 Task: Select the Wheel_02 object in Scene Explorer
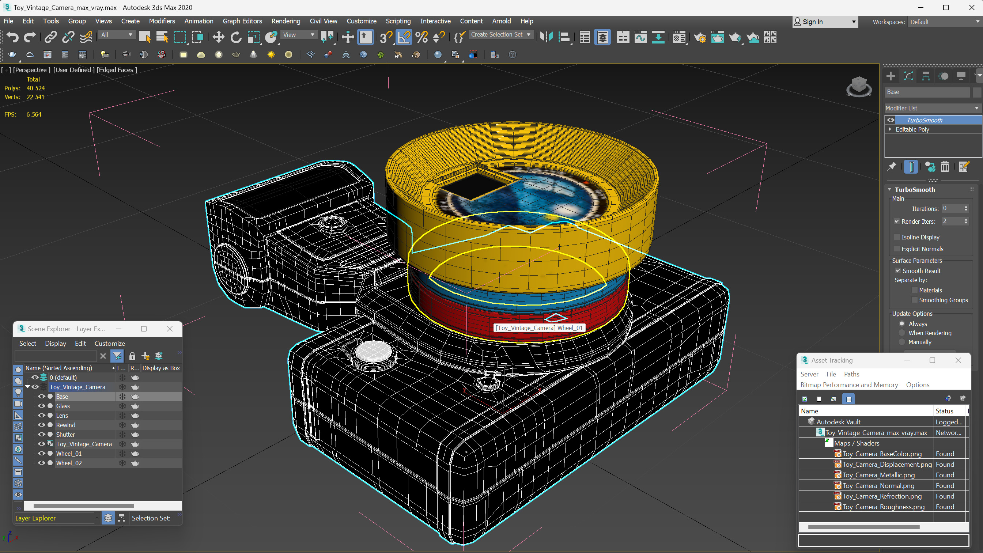pyautogui.click(x=69, y=463)
